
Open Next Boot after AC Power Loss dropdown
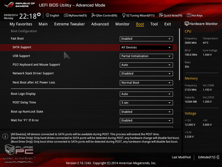146,83
